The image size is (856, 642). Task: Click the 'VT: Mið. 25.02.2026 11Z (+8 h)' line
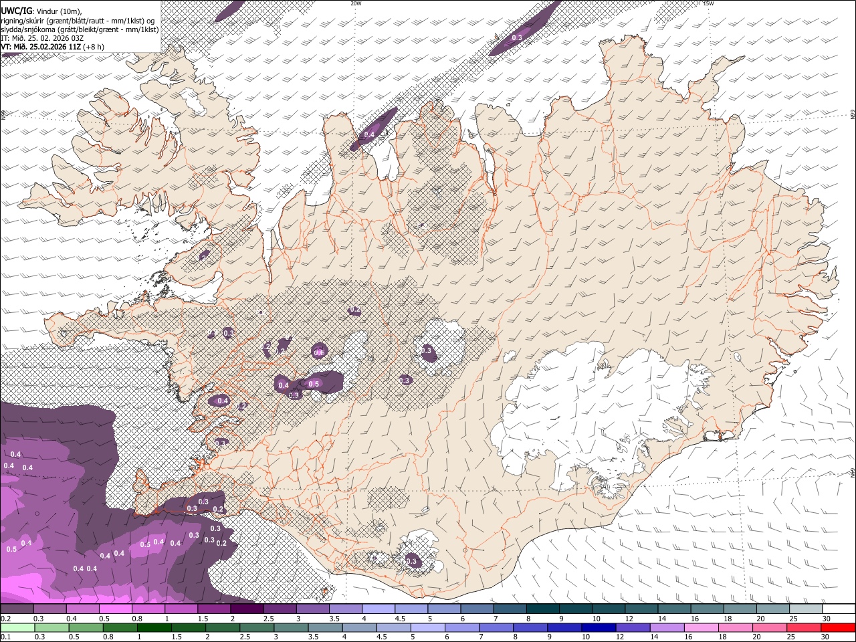point(53,47)
